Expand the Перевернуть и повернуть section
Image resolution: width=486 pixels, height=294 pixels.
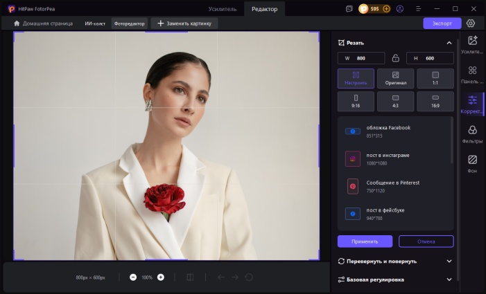point(449,261)
